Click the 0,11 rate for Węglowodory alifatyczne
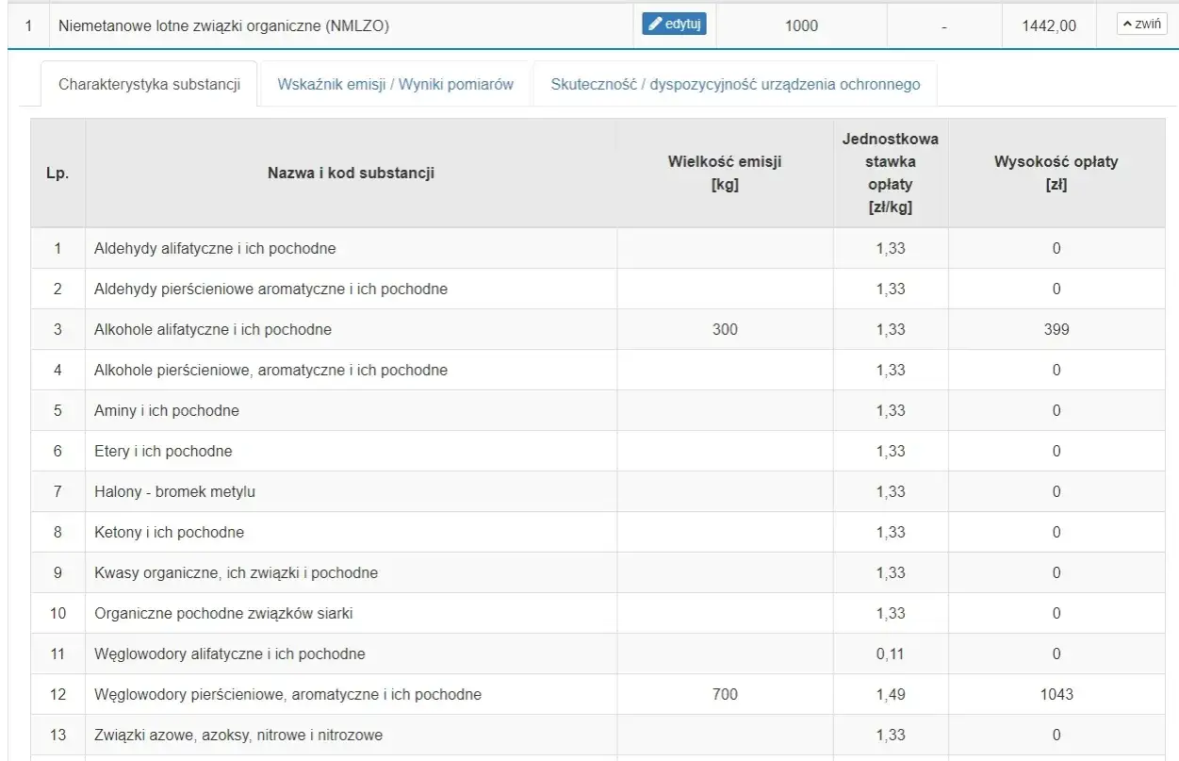1179x761 pixels. (891, 654)
